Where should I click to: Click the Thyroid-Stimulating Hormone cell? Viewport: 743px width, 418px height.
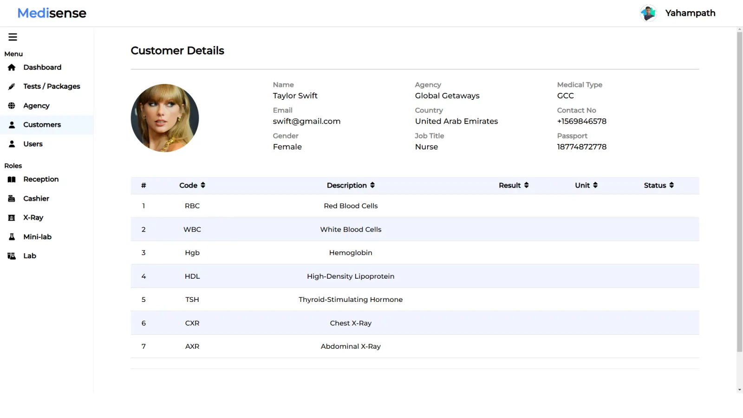(x=351, y=300)
